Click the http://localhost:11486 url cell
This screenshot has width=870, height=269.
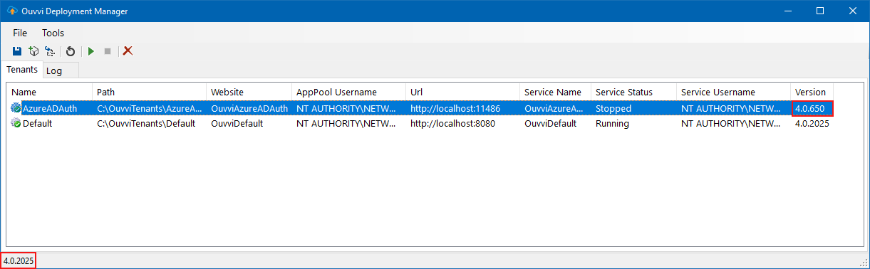point(455,108)
